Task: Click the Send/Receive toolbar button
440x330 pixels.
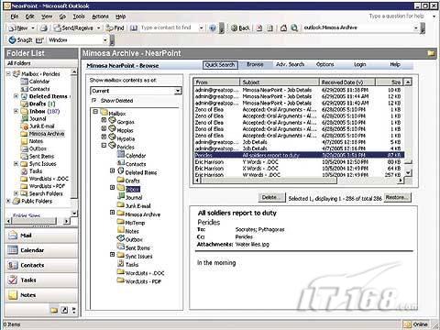Action: pos(73,28)
